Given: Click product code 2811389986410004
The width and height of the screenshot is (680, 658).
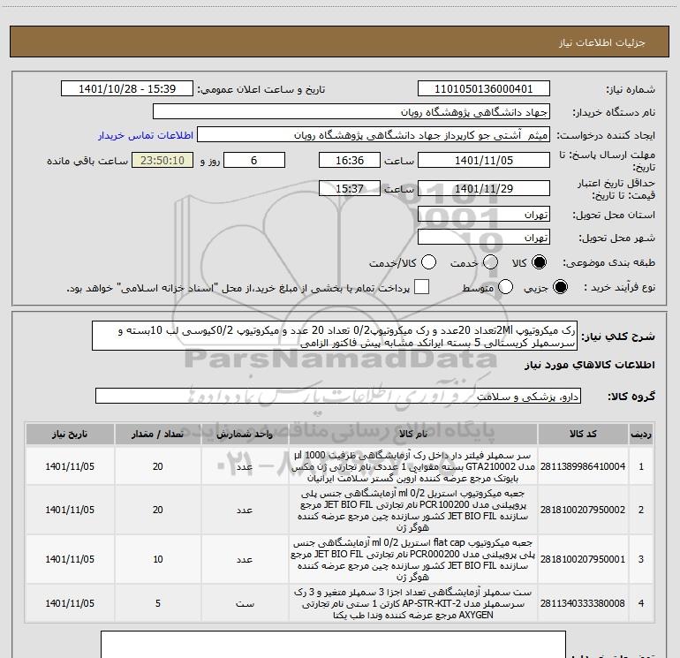Looking at the screenshot, I should pyautogui.click(x=583, y=466).
